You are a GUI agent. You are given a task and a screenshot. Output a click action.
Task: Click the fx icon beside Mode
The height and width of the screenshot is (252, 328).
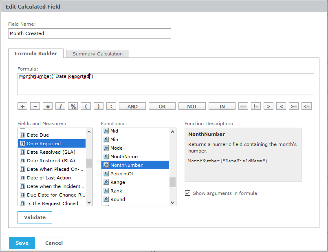pos(106,148)
